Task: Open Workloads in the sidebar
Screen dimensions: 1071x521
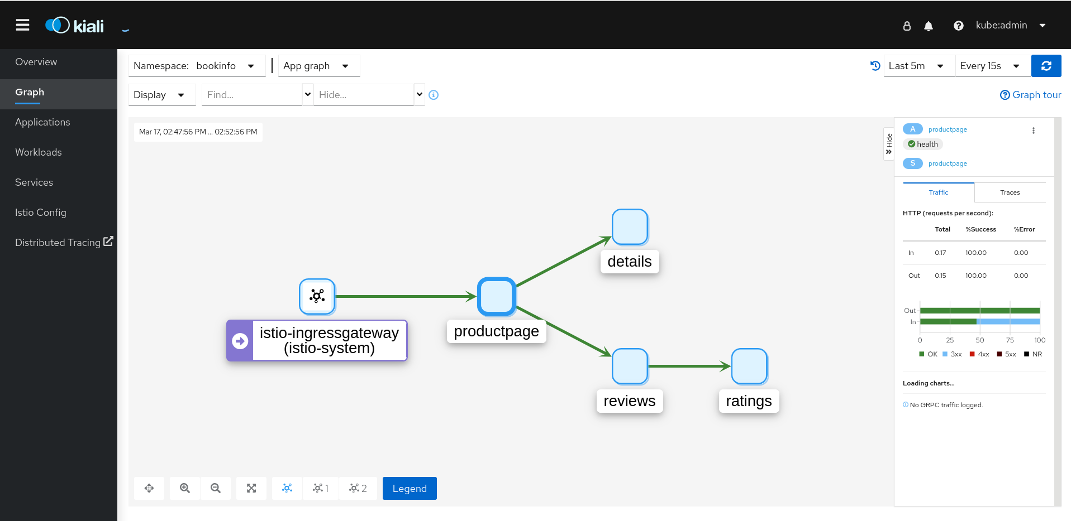Action: [39, 152]
